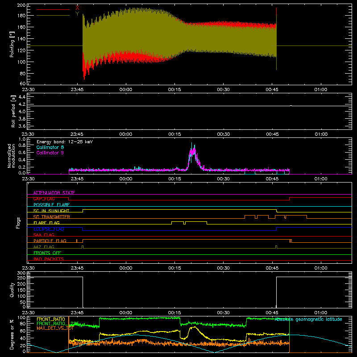
Task: Click the Quality axis title
Action: pos(12,290)
